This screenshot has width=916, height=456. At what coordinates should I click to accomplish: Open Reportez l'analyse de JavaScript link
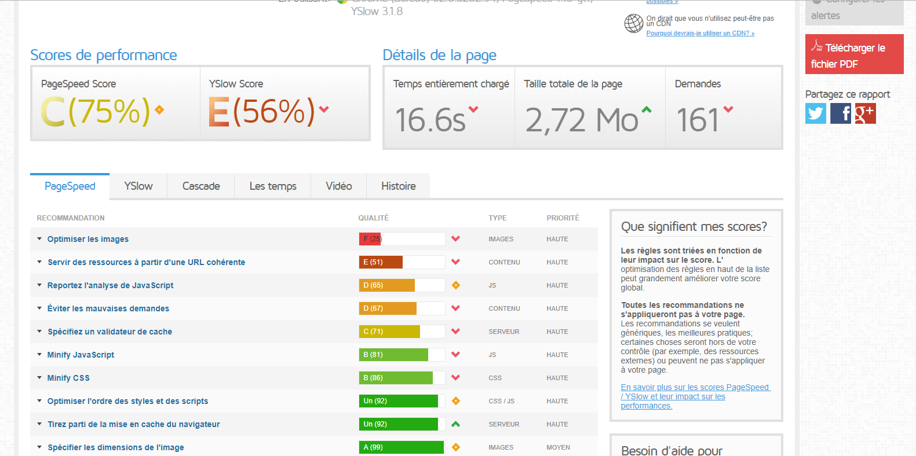110,285
